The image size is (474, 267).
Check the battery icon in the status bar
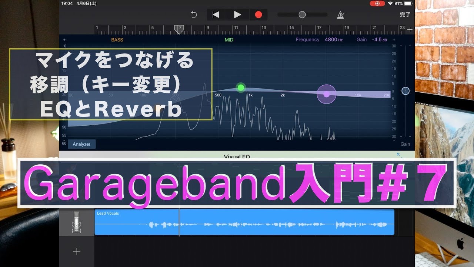tap(408, 3)
